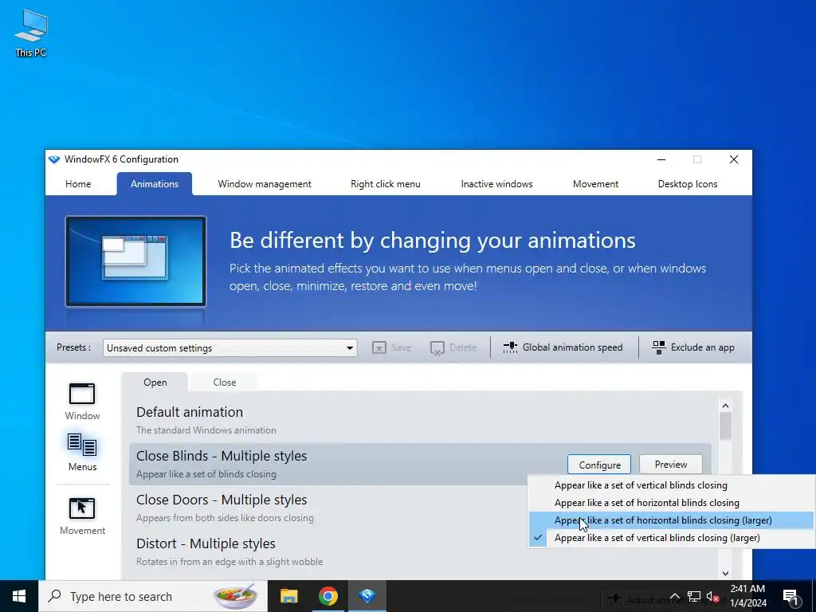
Task: Select checked vertical blinds closing (larger) option
Action: point(671,538)
